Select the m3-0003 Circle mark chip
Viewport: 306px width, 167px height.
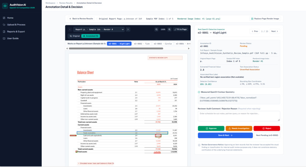tap(163, 44)
